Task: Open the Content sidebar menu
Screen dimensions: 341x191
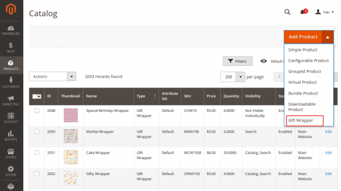Action: coord(11,118)
